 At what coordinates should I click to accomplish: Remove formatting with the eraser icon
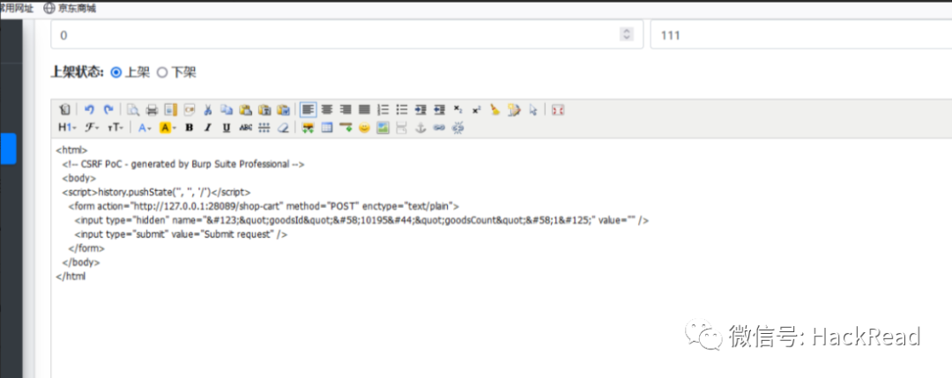(283, 128)
